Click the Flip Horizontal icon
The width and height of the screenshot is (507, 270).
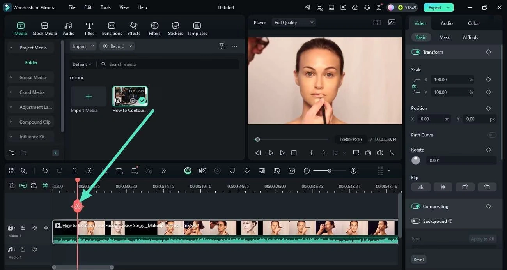[421, 187]
